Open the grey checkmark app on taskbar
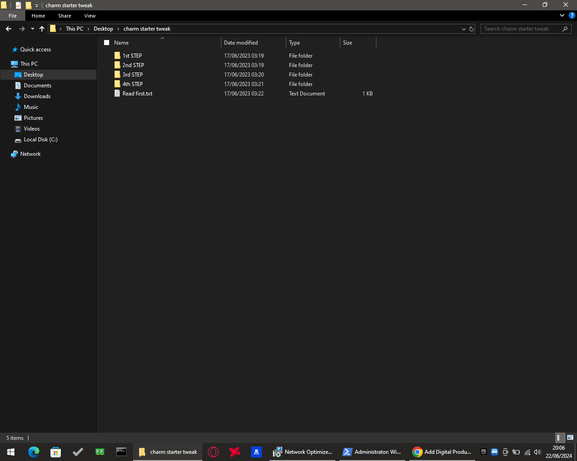This screenshot has width=577, height=461. pos(78,452)
